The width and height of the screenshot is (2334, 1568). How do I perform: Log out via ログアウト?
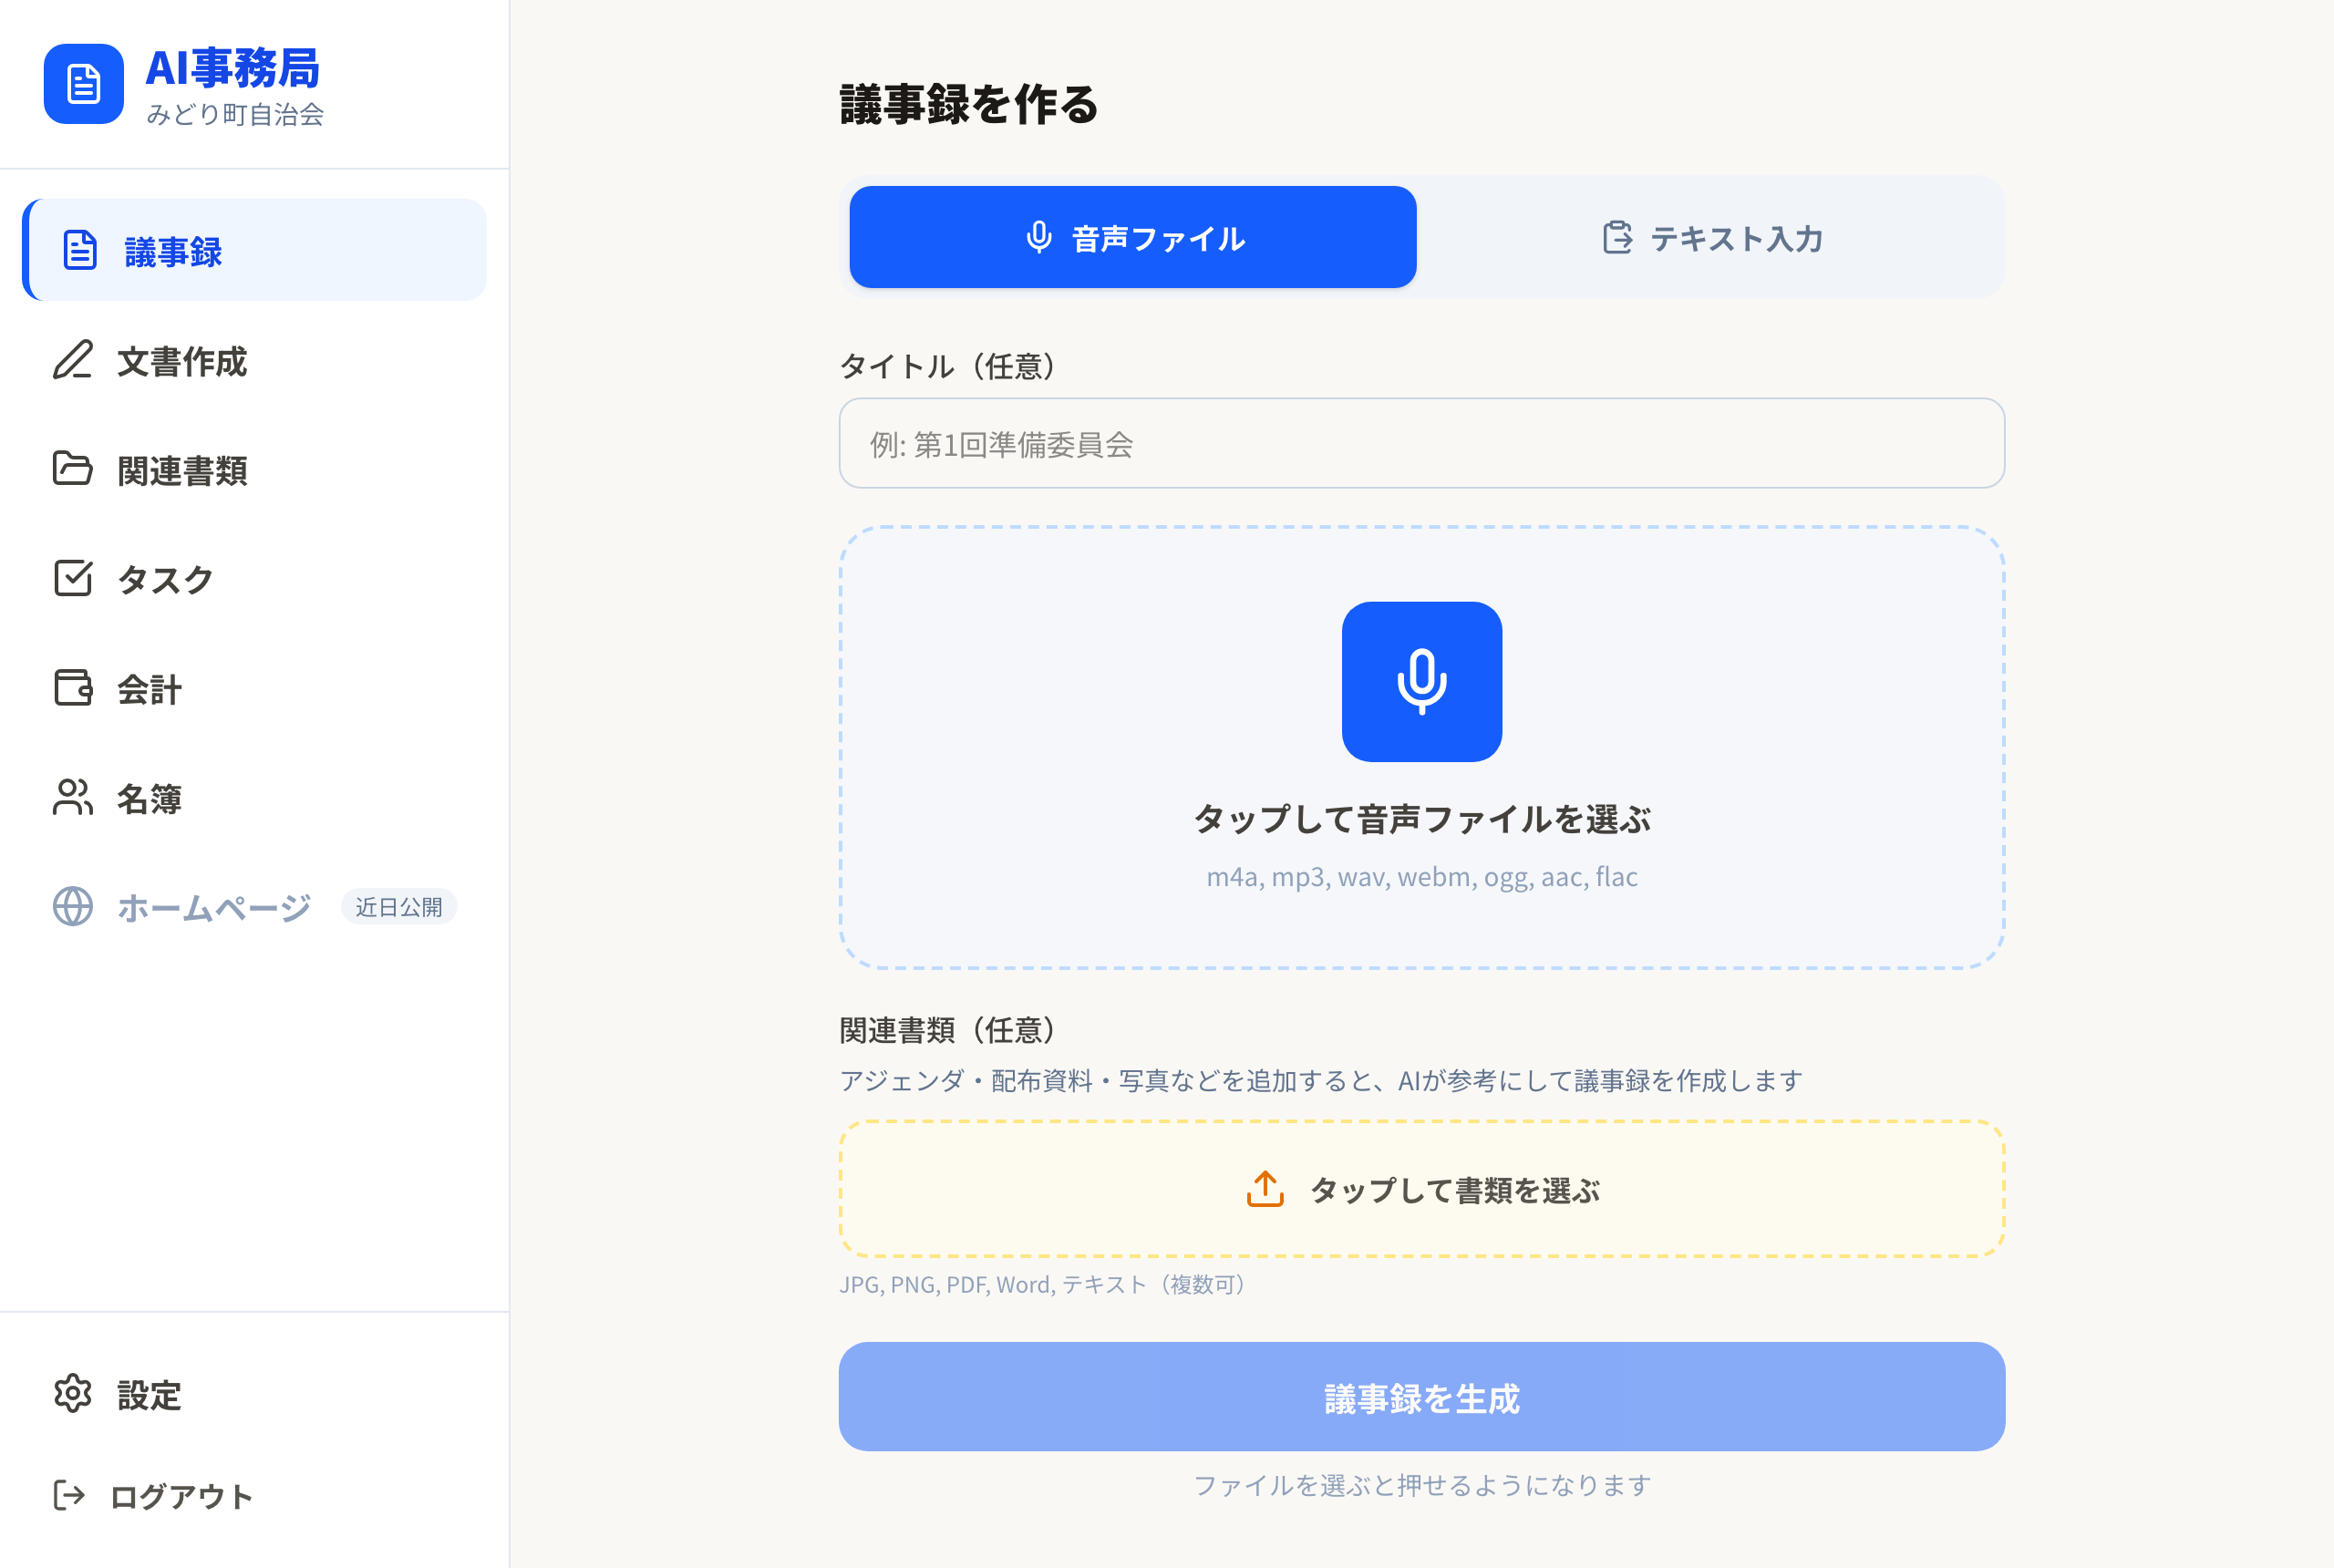(x=254, y=1496)
